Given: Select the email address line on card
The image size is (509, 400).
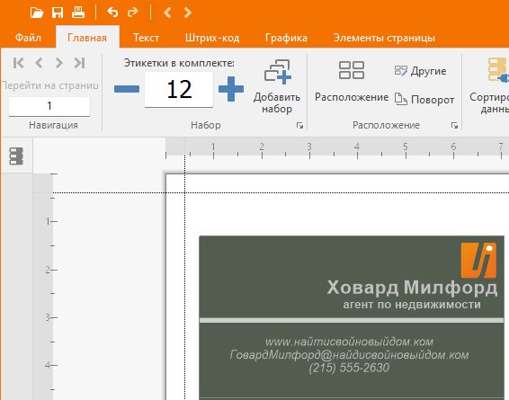Looking at the screenshot, I should [349, 354].
